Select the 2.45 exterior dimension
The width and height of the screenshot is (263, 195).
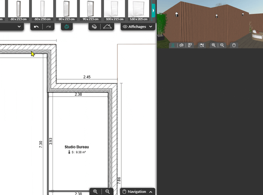(x=87, y=77)
